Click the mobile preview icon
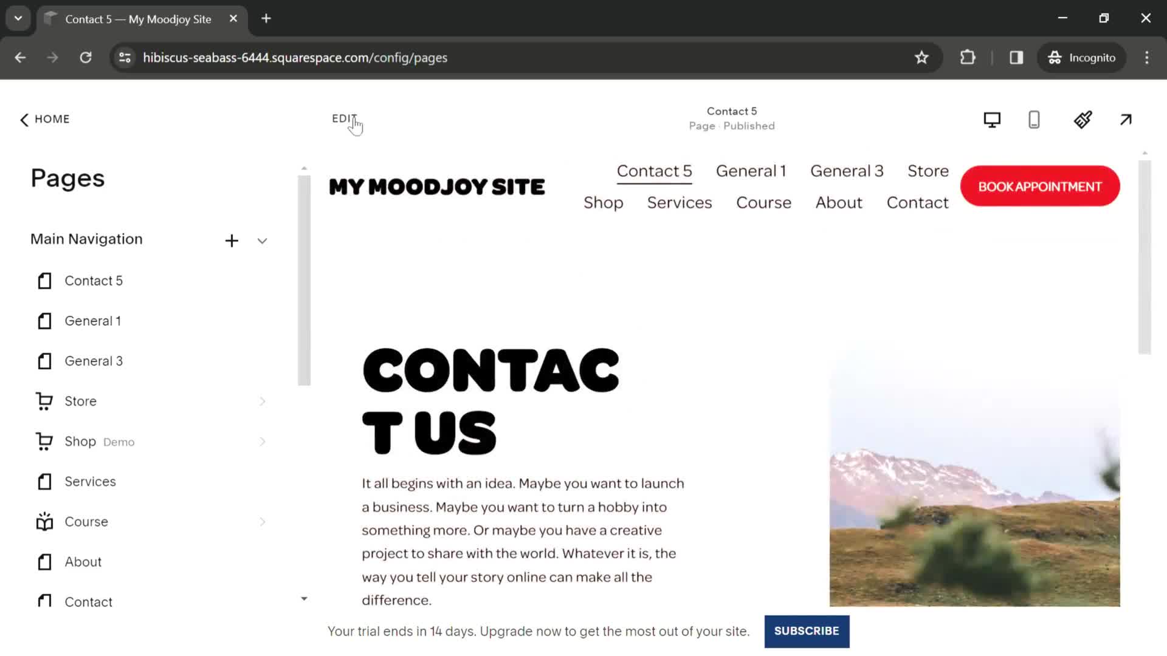Viewport: 1167px width, 656px height. 1034,118
